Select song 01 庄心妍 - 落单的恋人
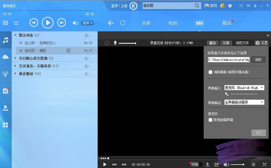 (x=55, y=43)
